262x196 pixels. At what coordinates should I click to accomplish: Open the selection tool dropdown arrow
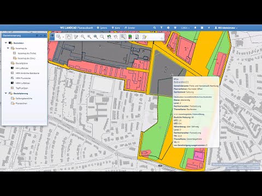click(63, 37)
